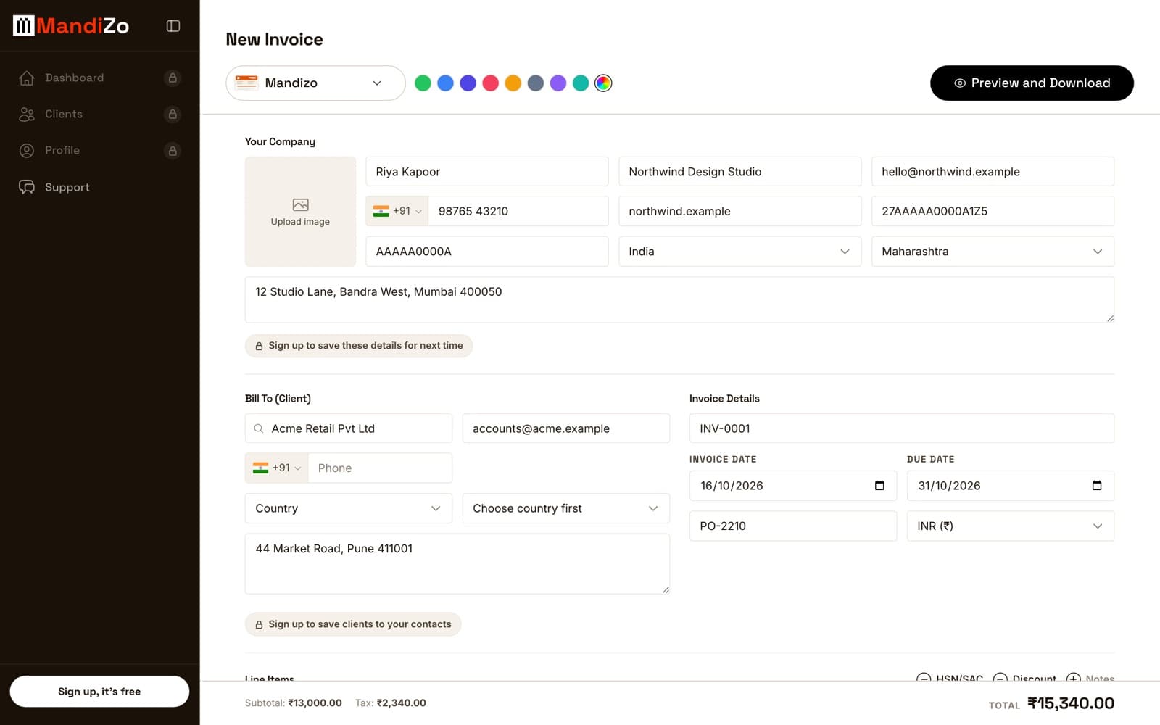The image size is (1160, 725).
Task: Click the MandiZo logo
Action: pos(71,26)
